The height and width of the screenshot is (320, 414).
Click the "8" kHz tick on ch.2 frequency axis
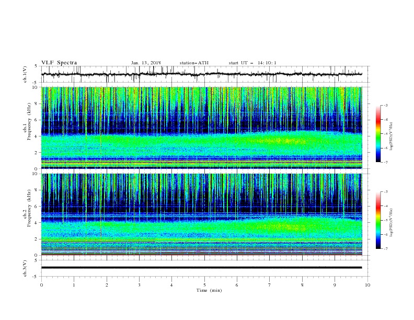point(37,190)
